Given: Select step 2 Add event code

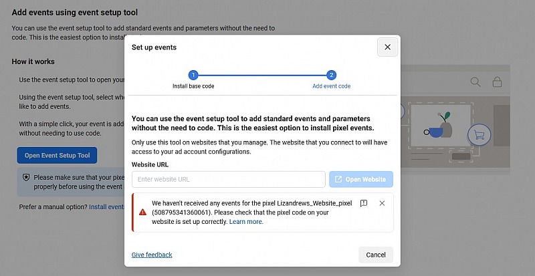Looking at the screenshot, I should pos(331,75).
